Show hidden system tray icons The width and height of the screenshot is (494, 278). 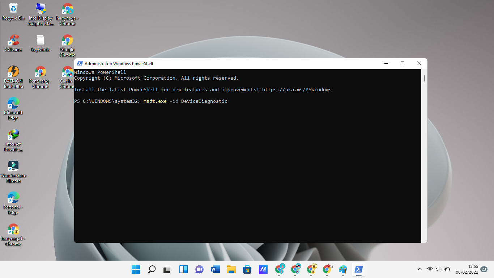click(420, 269)
